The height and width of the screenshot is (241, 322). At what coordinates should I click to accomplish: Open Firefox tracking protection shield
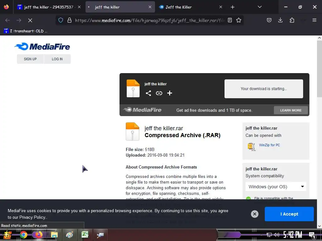(61, 20)
